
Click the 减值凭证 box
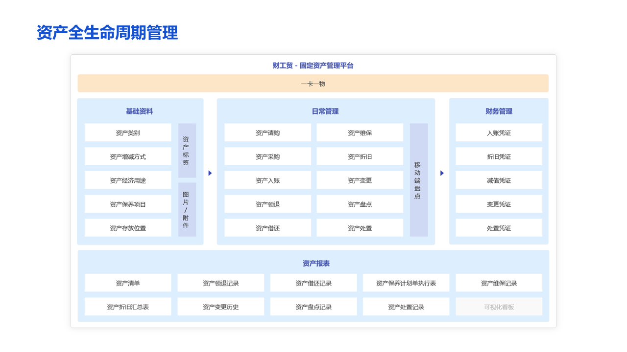(x=499, y=180)
